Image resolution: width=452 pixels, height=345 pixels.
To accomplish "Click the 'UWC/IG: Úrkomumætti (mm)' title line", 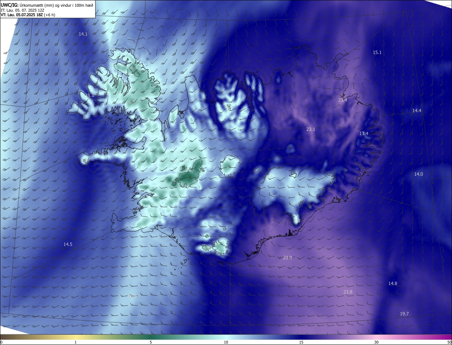I will point(47,5).
